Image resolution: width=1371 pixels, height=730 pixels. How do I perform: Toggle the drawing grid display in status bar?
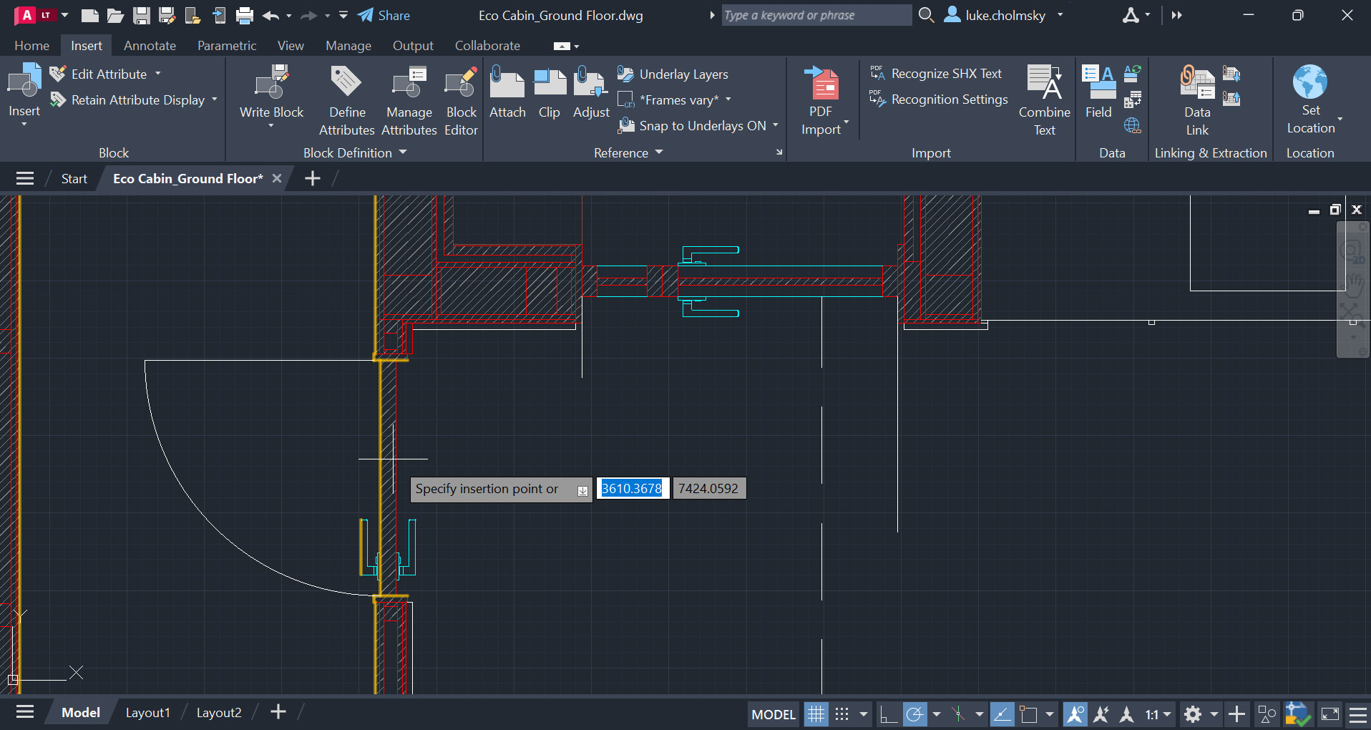pyautogui.click(x=816, y=714)
